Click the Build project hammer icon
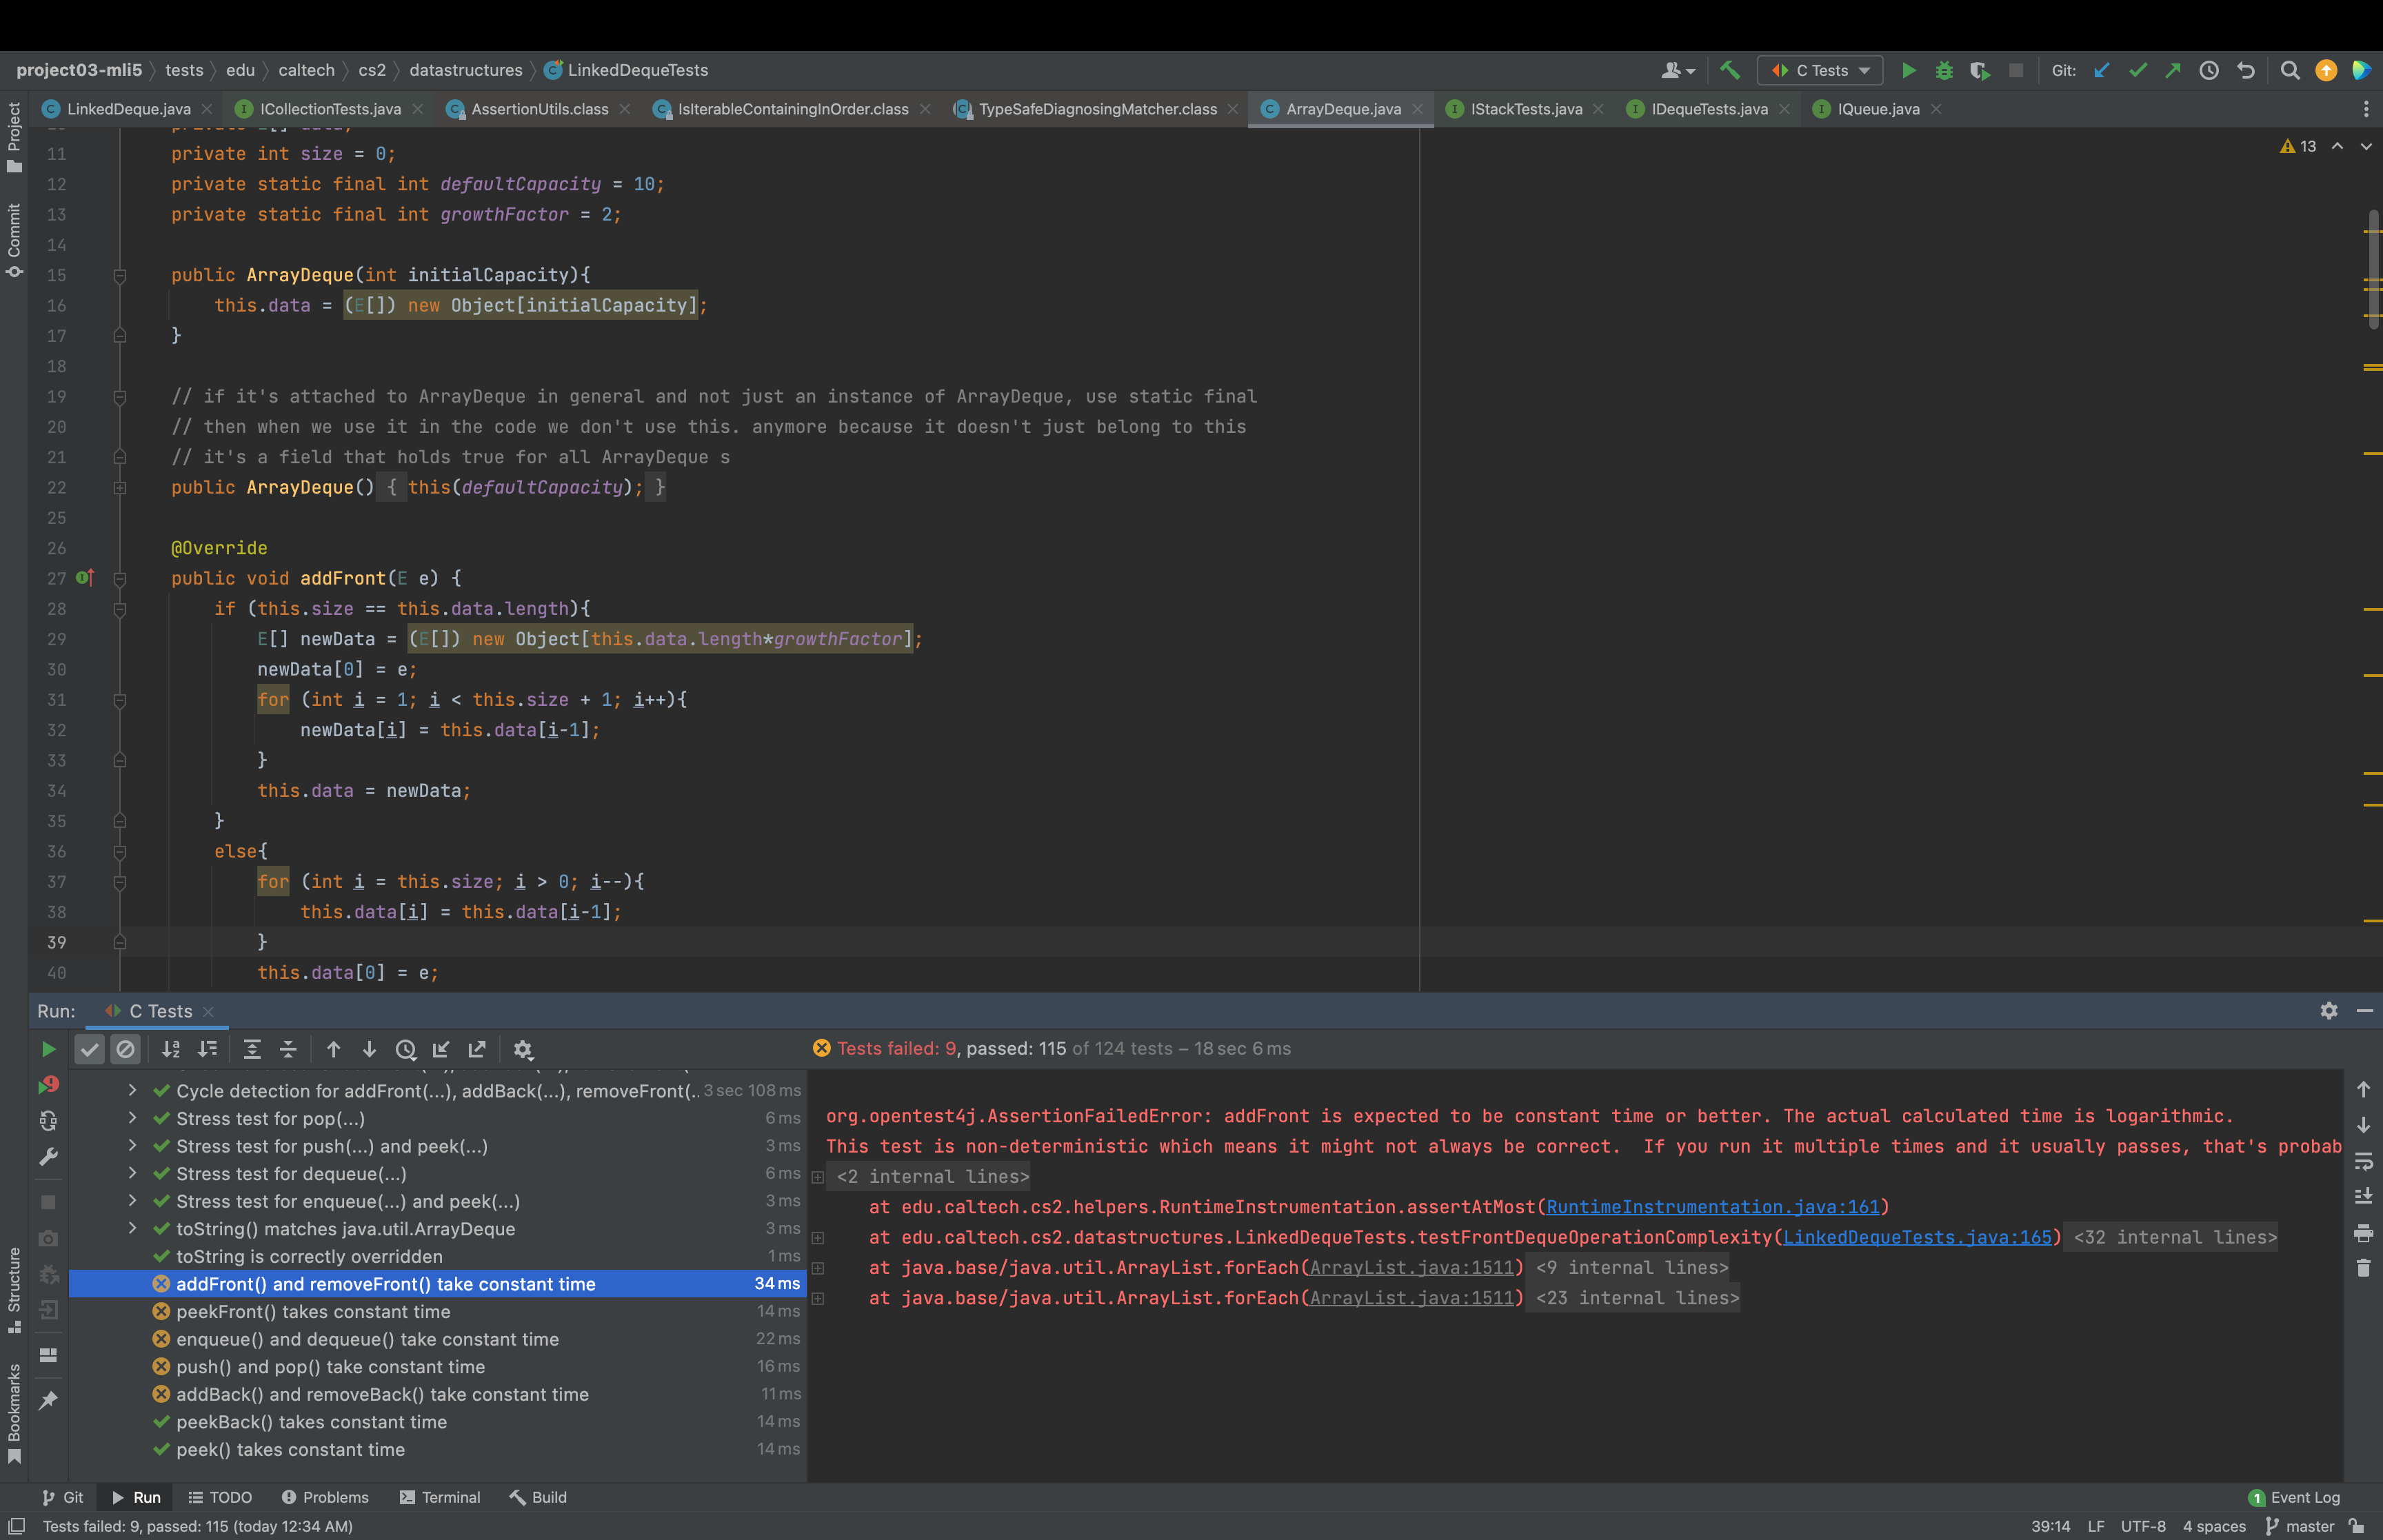The height and width of the screenshot is (1540, 2383). [1730, 70]
